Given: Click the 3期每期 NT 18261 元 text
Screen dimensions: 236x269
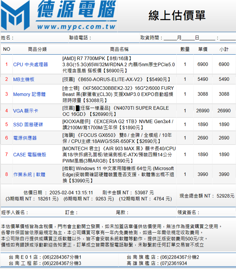Looking at the screenshot, I should (32, 199).
